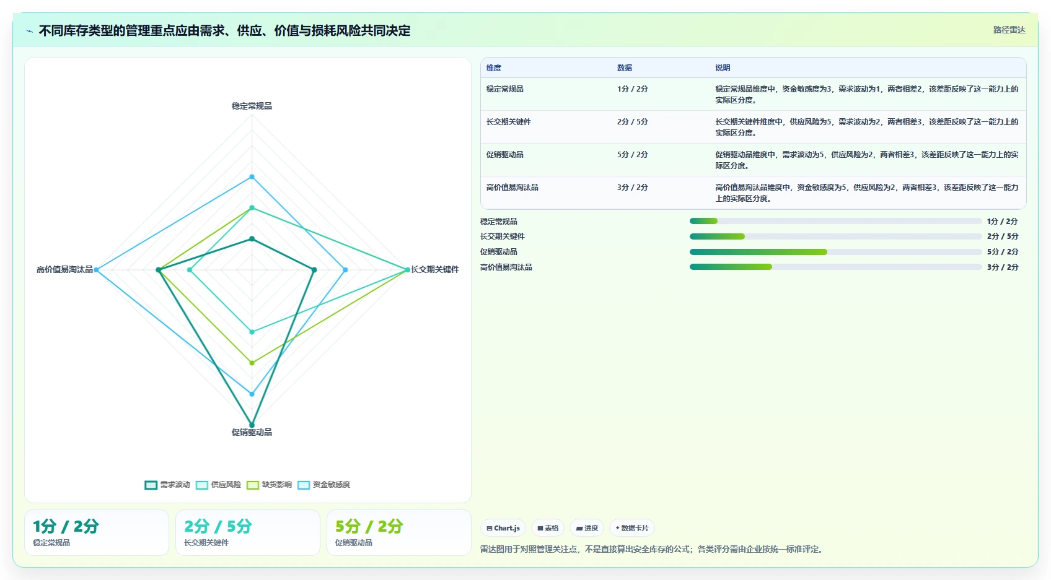1051x580 pixels.
Task: Click the 表格 chip
Action: [x=548, y=528]
